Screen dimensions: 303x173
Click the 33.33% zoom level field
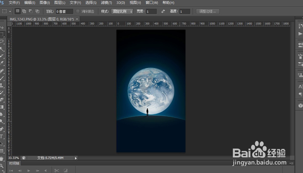(x=14, y=158)
